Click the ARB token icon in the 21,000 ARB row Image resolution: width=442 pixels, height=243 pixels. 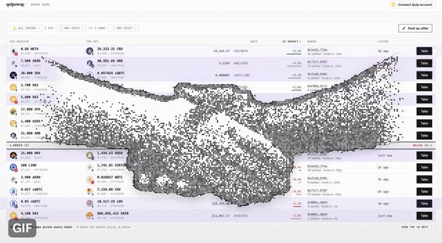pos(13,136)
